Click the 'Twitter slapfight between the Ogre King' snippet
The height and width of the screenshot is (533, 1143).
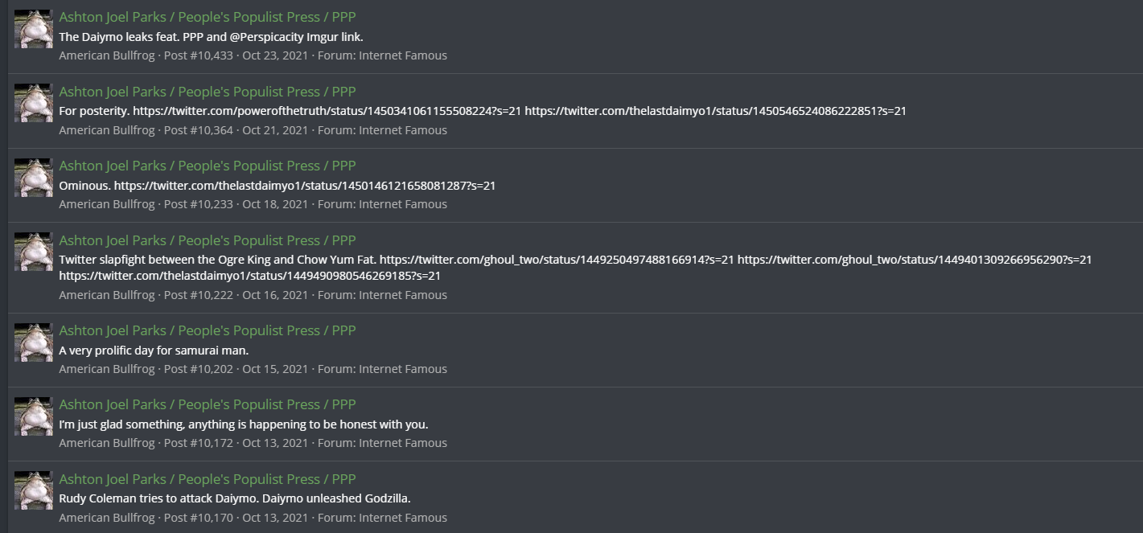575,268
